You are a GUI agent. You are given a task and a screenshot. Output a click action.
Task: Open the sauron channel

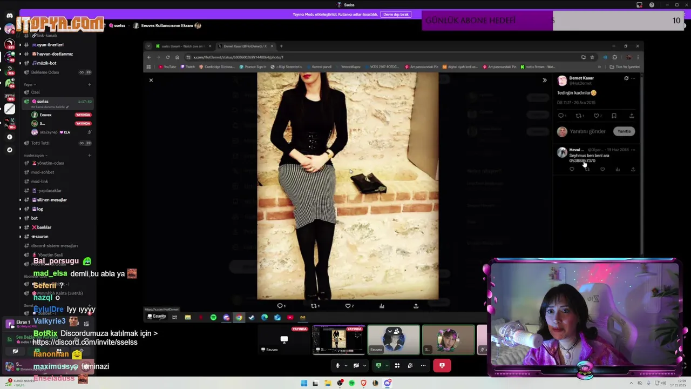pyautogui.click(x=42, y=237)
